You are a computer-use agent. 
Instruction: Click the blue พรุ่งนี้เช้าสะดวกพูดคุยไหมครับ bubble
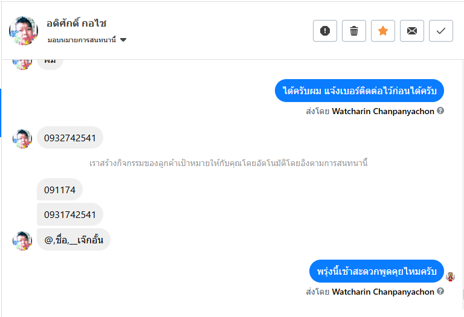click(x=376, y=271)
